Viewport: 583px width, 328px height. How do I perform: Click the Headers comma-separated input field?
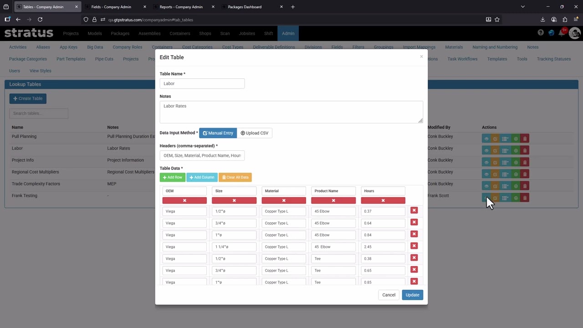202,155
